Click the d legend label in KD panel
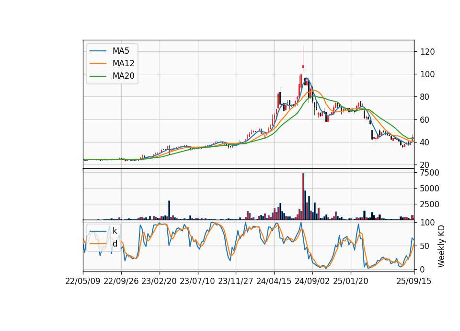 [x=115, y=244]
